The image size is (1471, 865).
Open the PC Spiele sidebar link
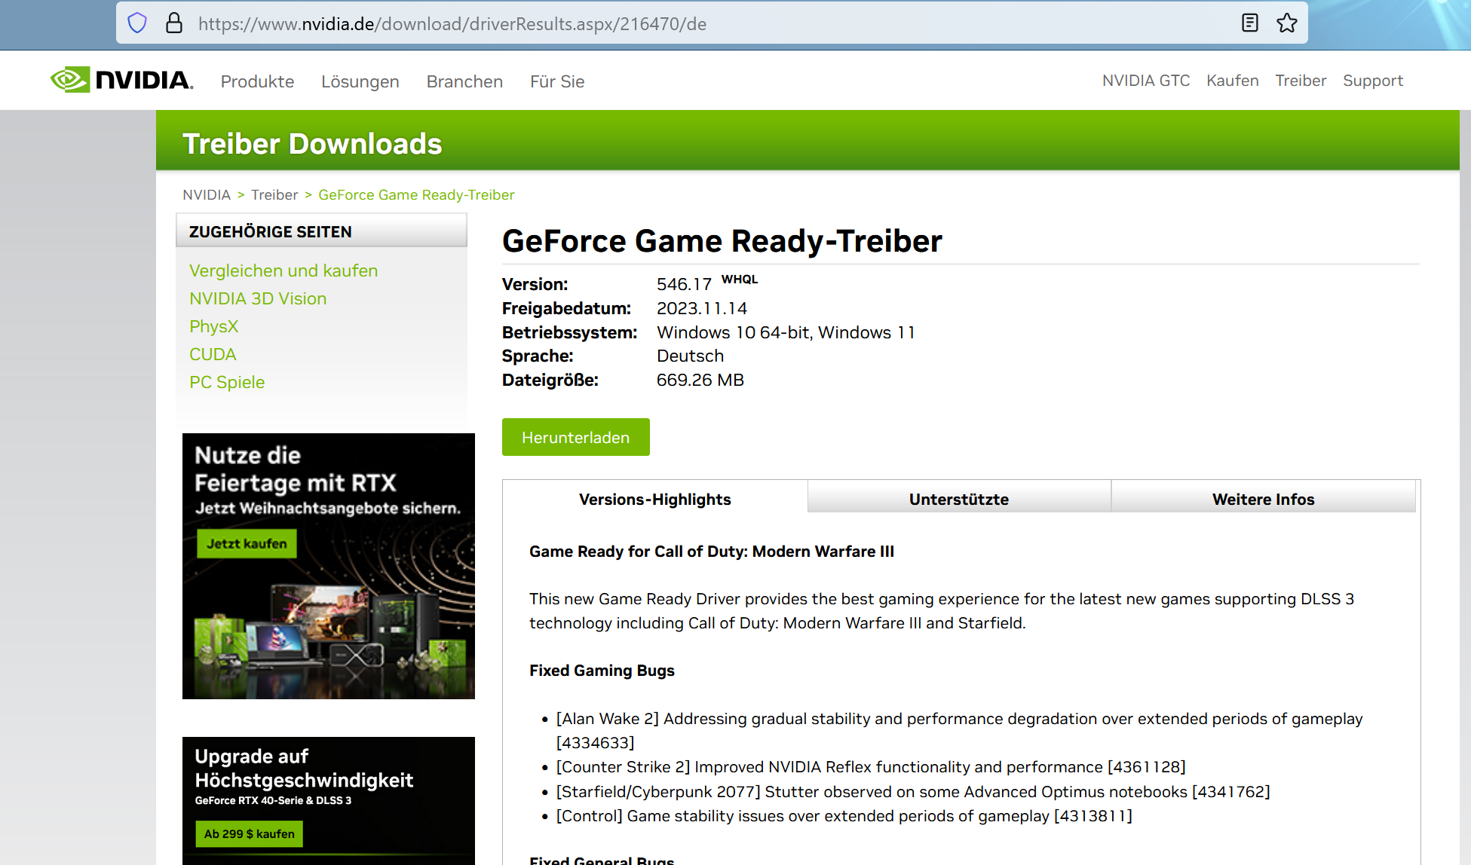[227, 382]
